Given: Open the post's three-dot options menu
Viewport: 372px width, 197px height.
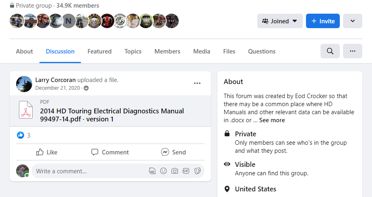Looking at the screenshot, I should click(x=197, y=83).
